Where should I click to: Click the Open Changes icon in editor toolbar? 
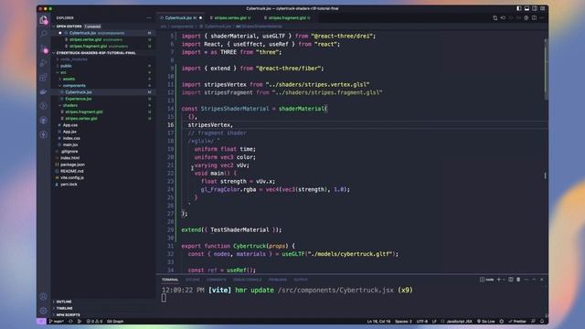[x=495, y=17]
